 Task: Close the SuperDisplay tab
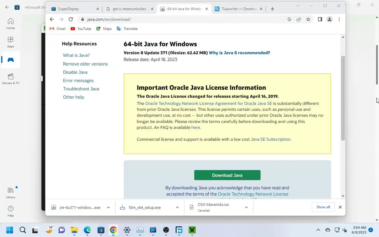[98, 9]
